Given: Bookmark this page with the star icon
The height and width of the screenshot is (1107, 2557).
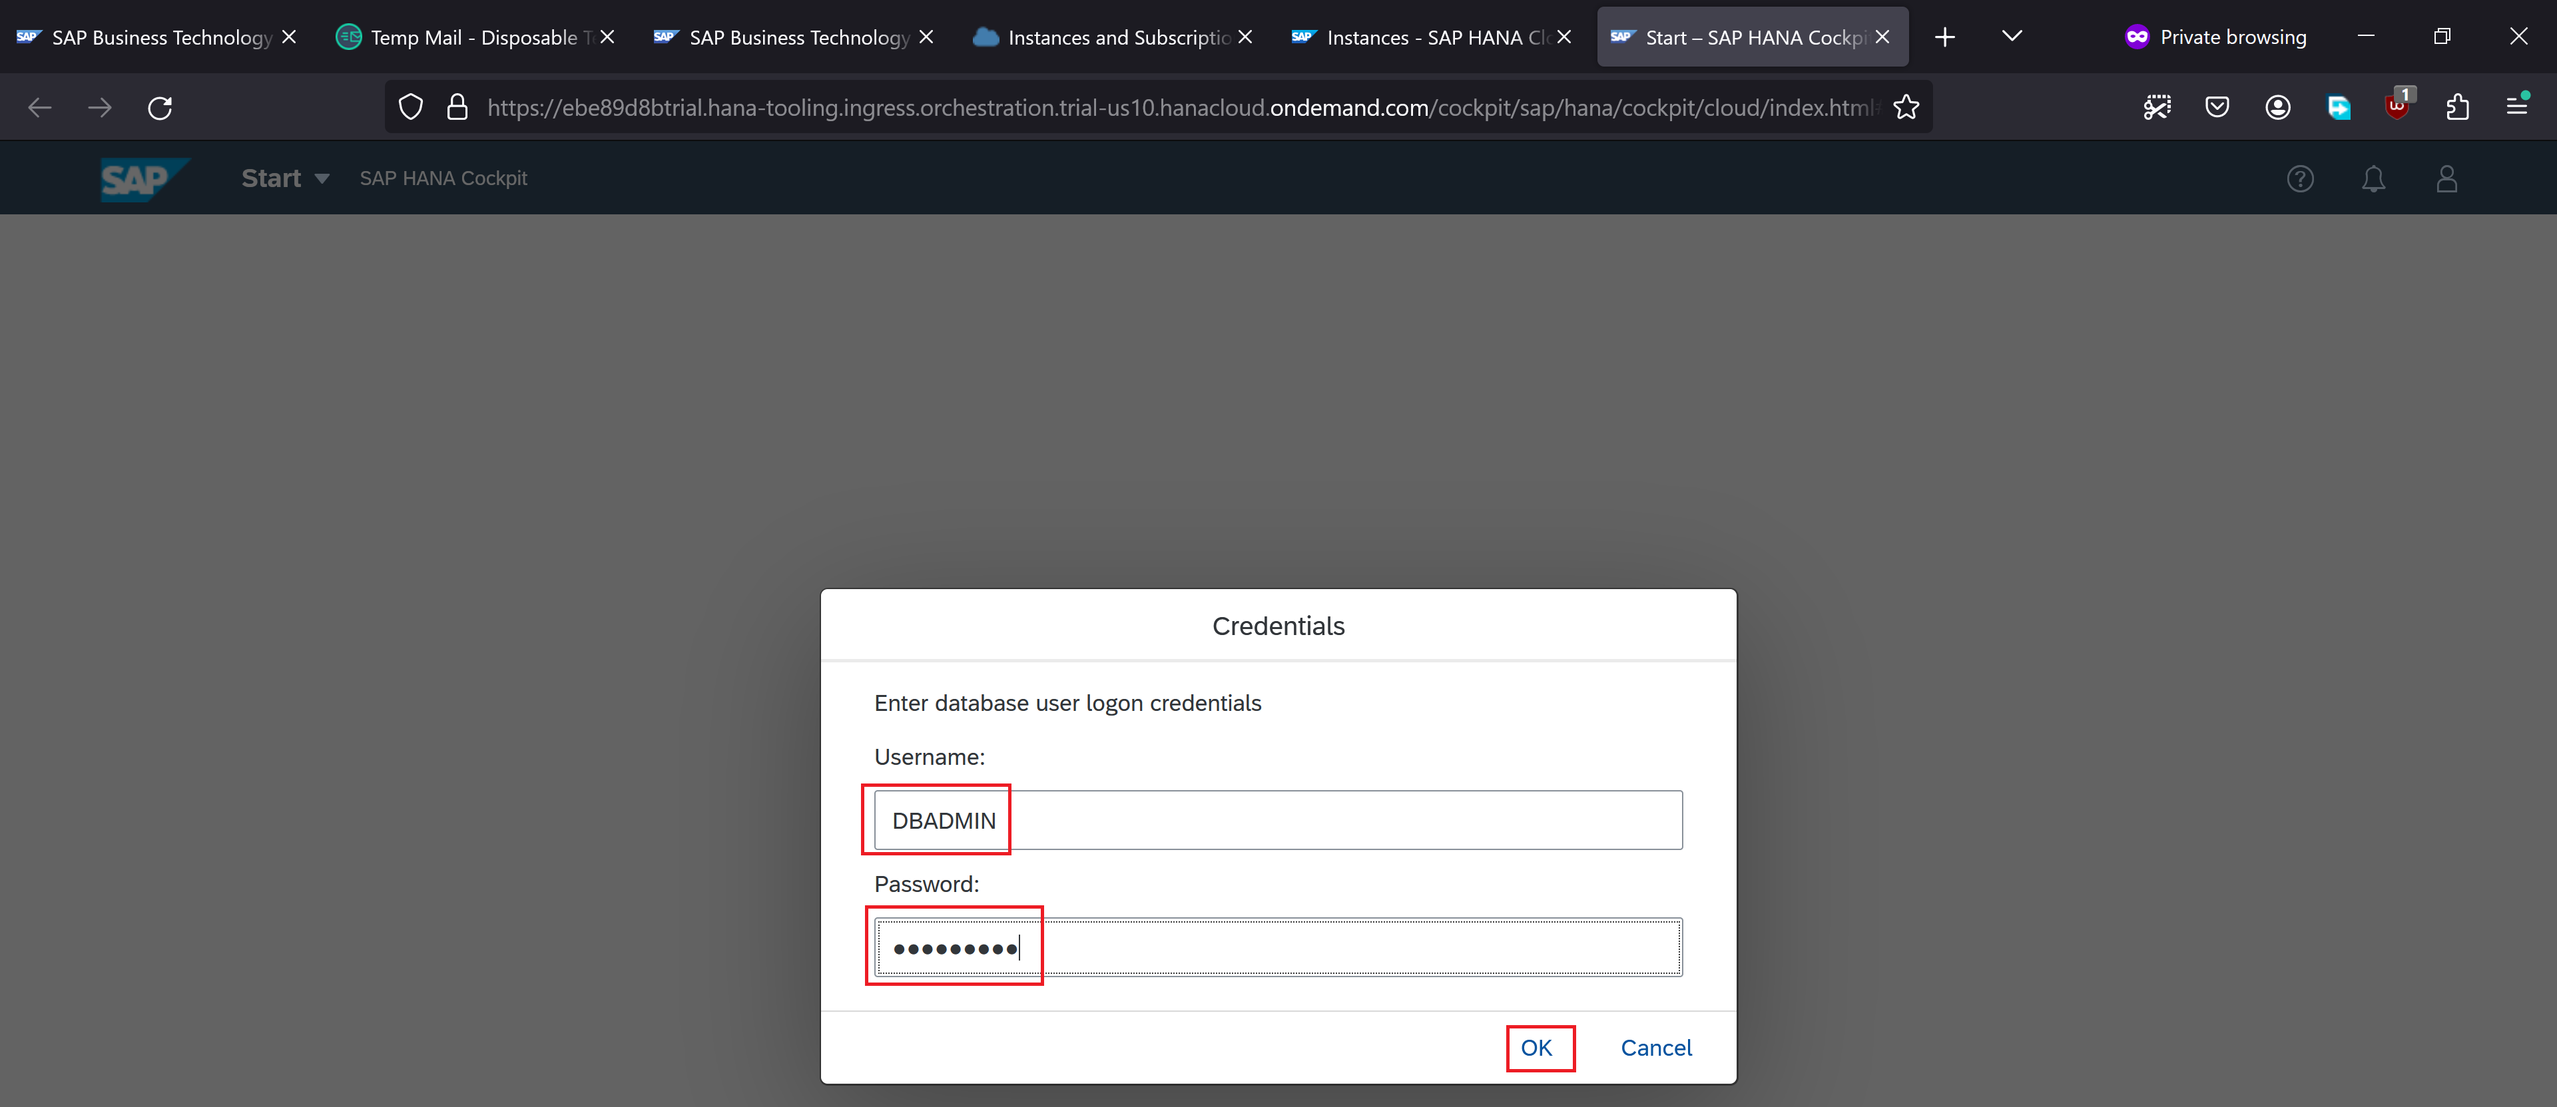Looking at the screenshot, I should tap(1905, 107).
